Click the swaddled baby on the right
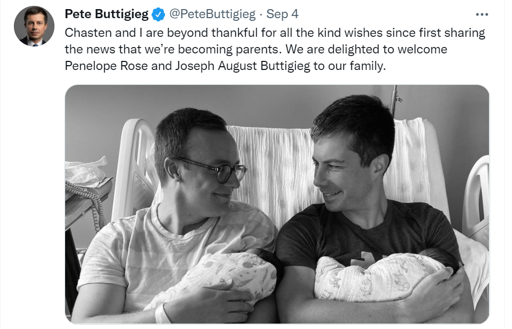This screenshot has width=512, height=329. coord(384,275)
